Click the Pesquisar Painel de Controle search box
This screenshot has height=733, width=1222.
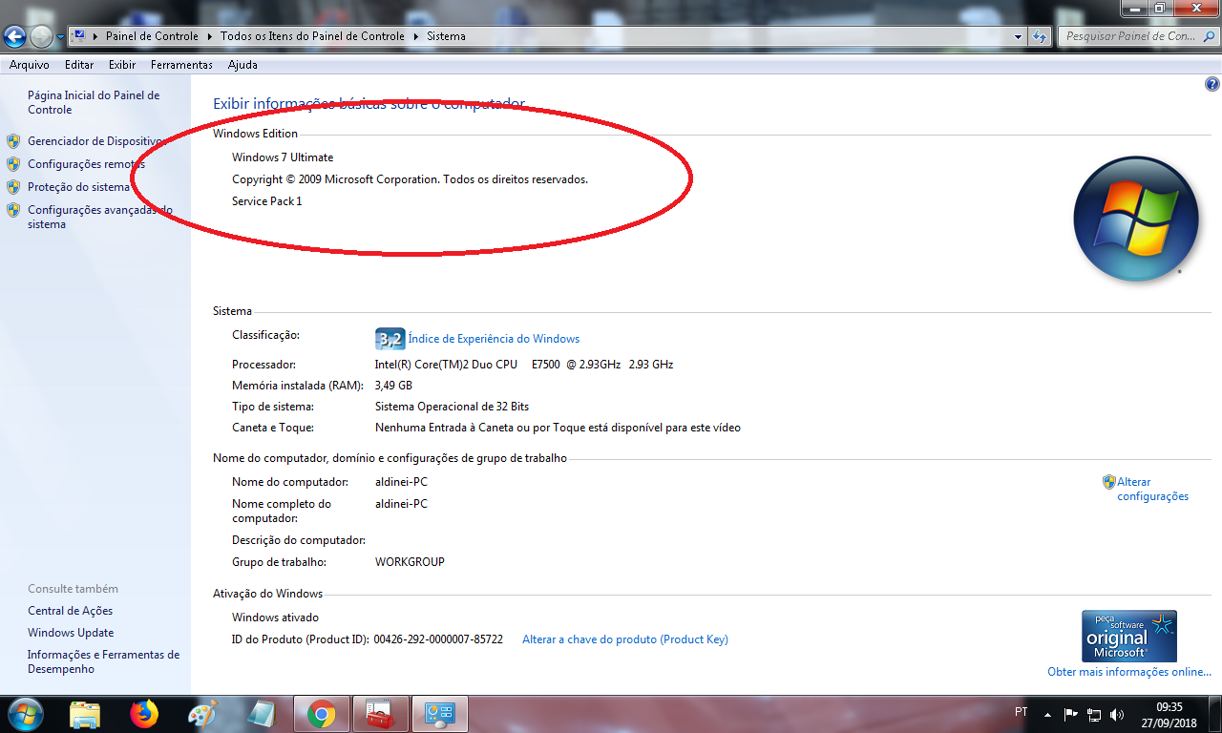(x=1130, y=36)
